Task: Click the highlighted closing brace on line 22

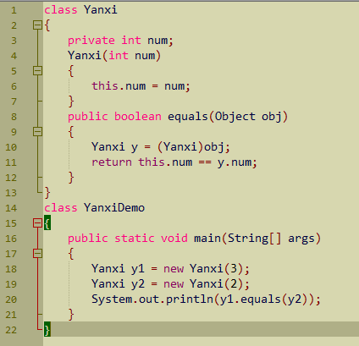Action: (x=47, y=329)
